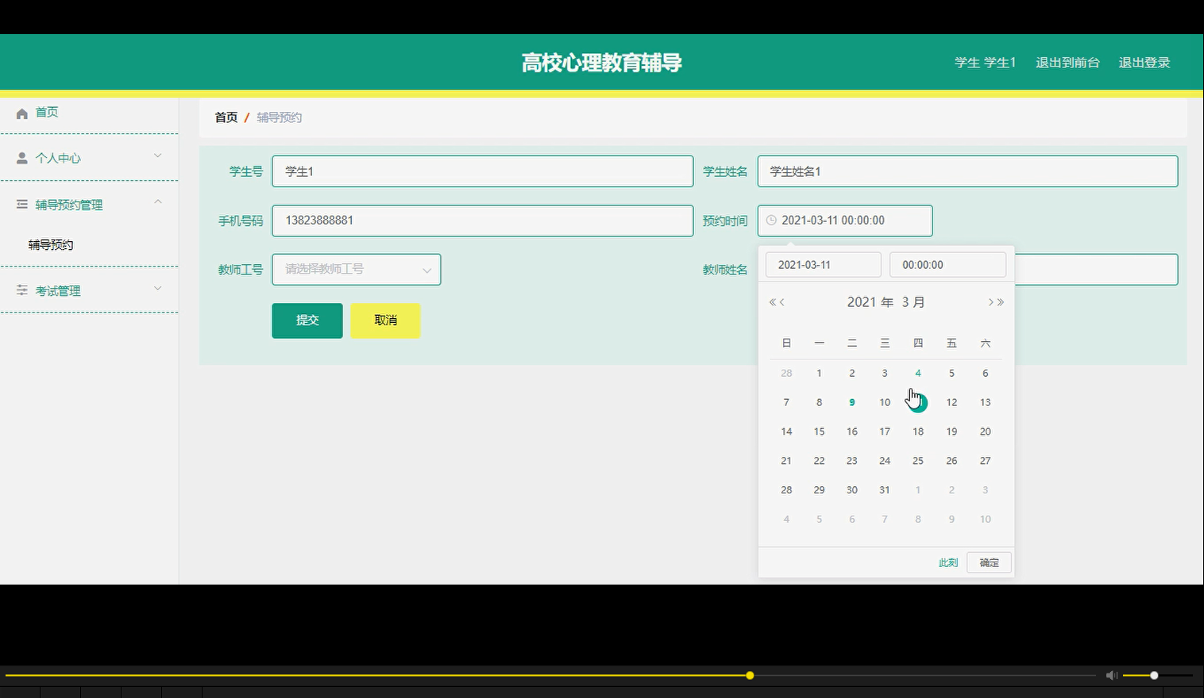The image size is (1204, 698).
Task: Click the 预约时间 datetime input
Action: [x=845, y=221]
